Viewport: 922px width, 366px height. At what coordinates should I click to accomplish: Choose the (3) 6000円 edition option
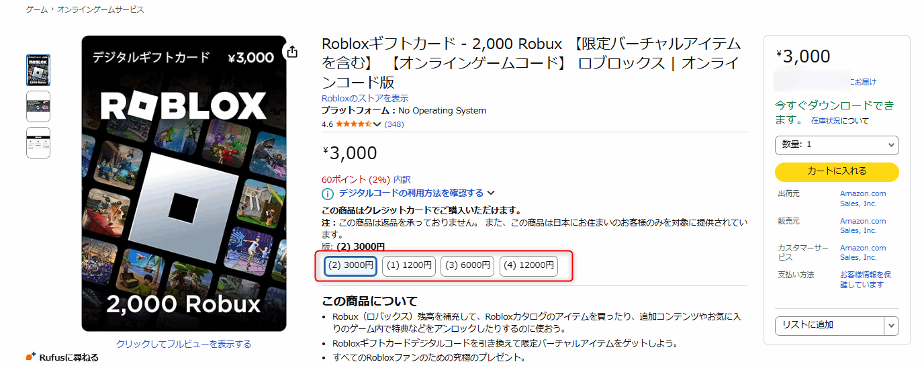click(467, 265)
